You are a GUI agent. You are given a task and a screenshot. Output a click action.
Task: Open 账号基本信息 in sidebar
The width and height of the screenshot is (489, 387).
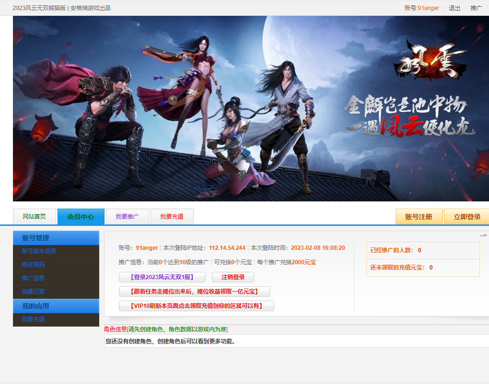coord(39,251)
